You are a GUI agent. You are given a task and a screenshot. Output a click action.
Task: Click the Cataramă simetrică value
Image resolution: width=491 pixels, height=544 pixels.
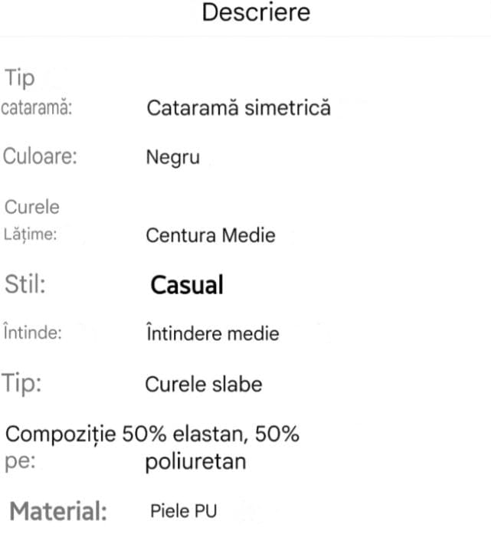click(238, 107)
